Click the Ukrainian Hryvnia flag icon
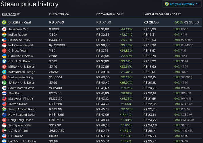 [4, 56]
